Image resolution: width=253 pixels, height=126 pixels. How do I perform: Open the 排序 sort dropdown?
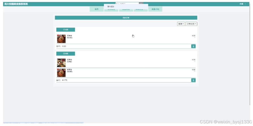pyautogui.click(x=181, y=24)
